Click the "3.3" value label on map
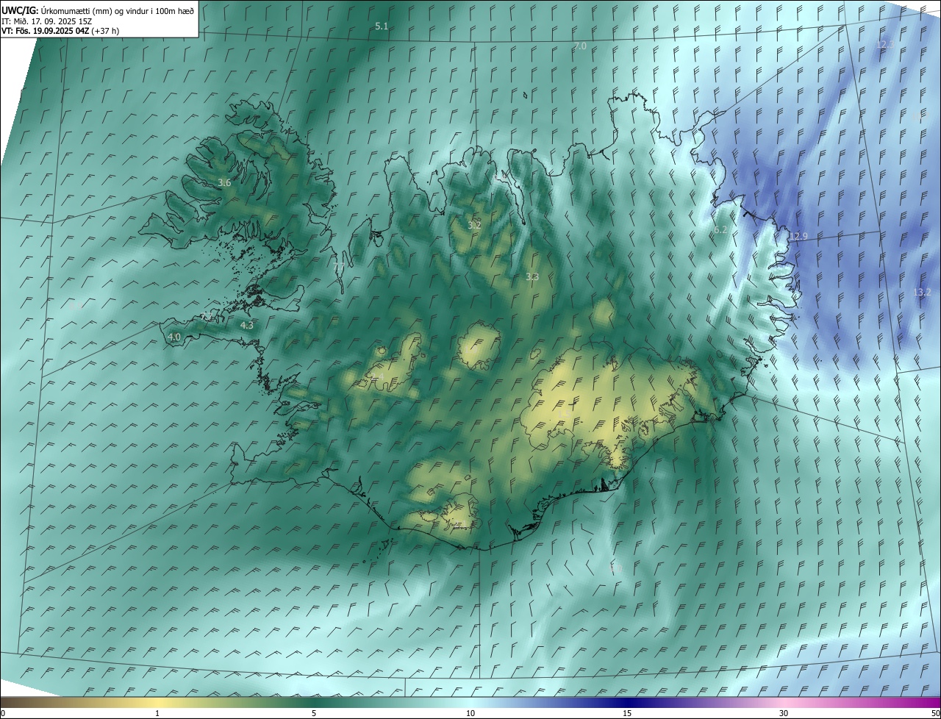 coord(532,277)
